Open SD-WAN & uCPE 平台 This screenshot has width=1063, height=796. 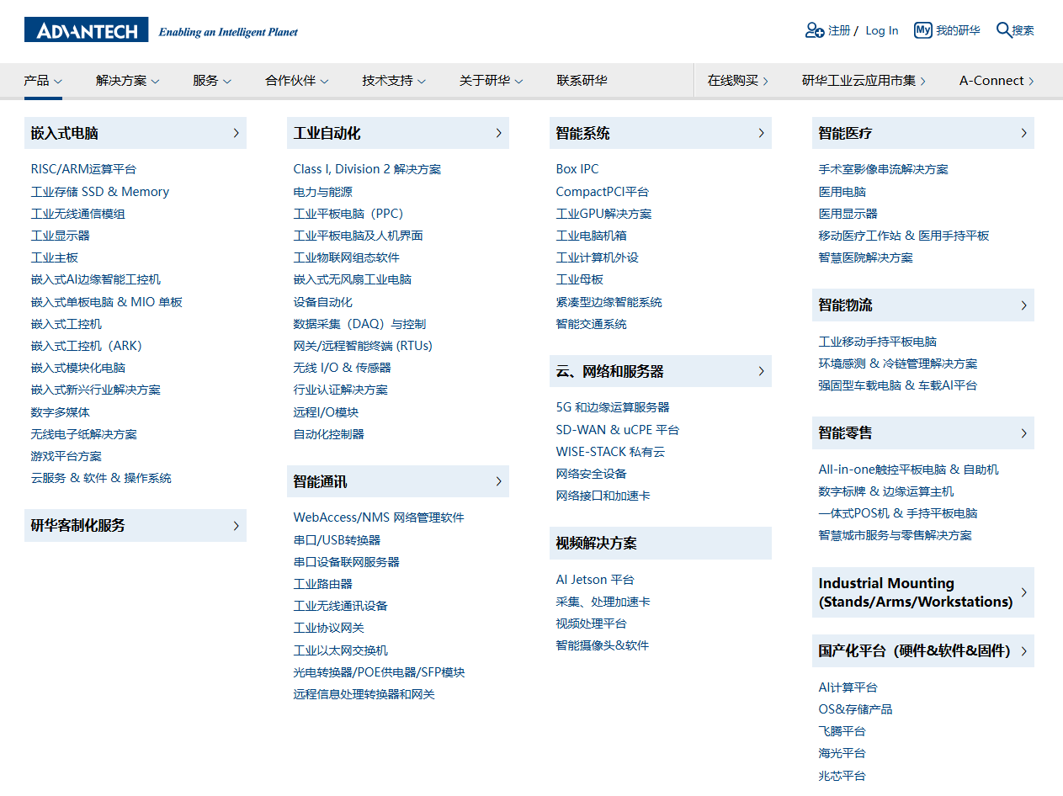(618, 430)
